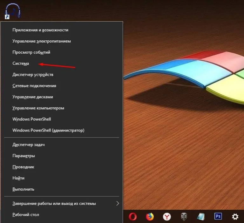Viewport: 244px width, 223px height.
Task: Launch Photoshop from the taskbar
Action: (x=218, y=216)
